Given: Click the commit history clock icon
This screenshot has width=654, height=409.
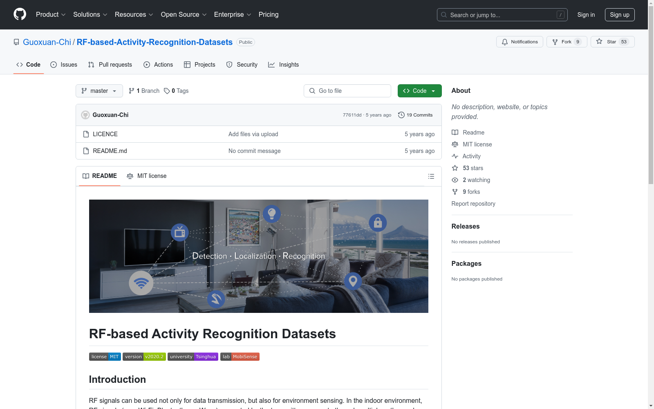Looking at the screenshot, I should [x=401, y=115].
